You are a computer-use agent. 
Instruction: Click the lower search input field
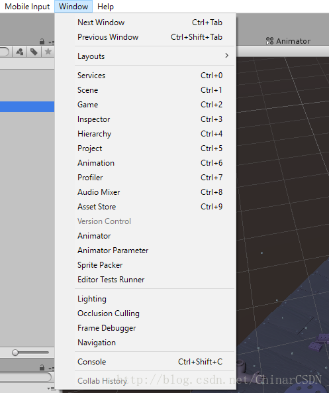(x=26, y=377)
